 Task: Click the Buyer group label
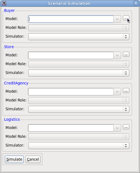(x=9, y=10)
